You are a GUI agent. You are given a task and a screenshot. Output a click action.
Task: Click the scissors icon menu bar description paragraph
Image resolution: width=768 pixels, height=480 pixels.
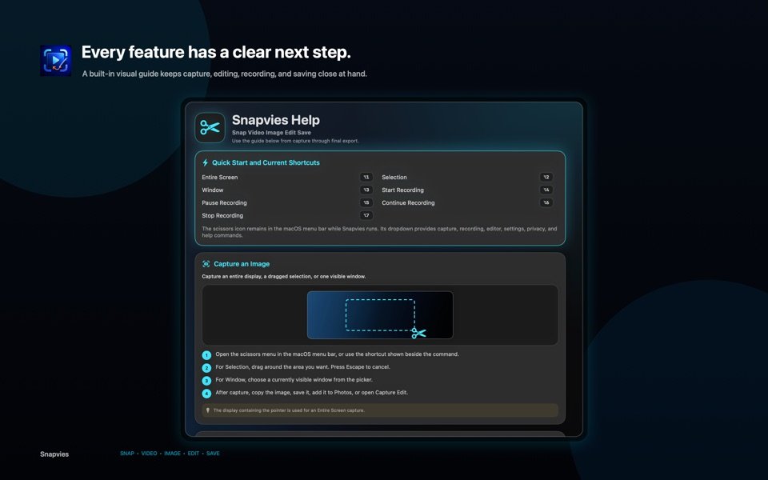click(x=379, y=232)
